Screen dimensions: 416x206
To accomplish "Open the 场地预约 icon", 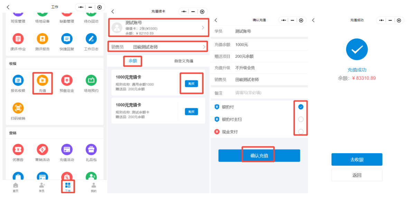I will click(91, 80).
